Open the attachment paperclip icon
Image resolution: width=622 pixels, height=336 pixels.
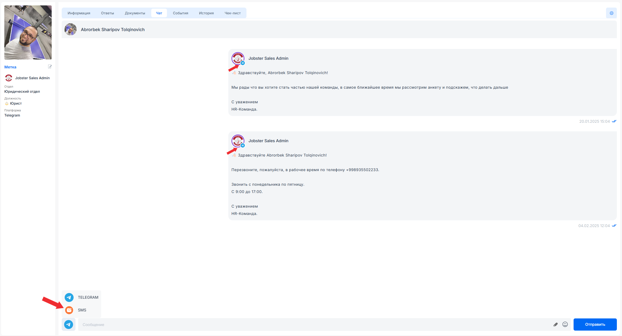tap(555, 324)
